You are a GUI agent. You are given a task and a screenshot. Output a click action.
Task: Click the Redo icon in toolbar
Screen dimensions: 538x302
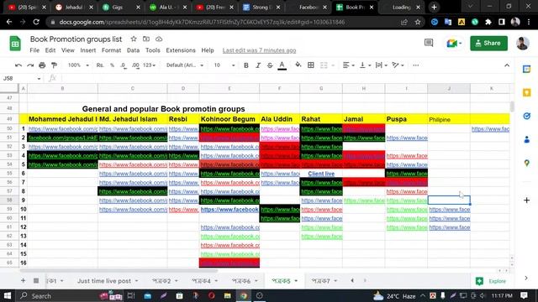pyautogui.click(x=30, y=65)
